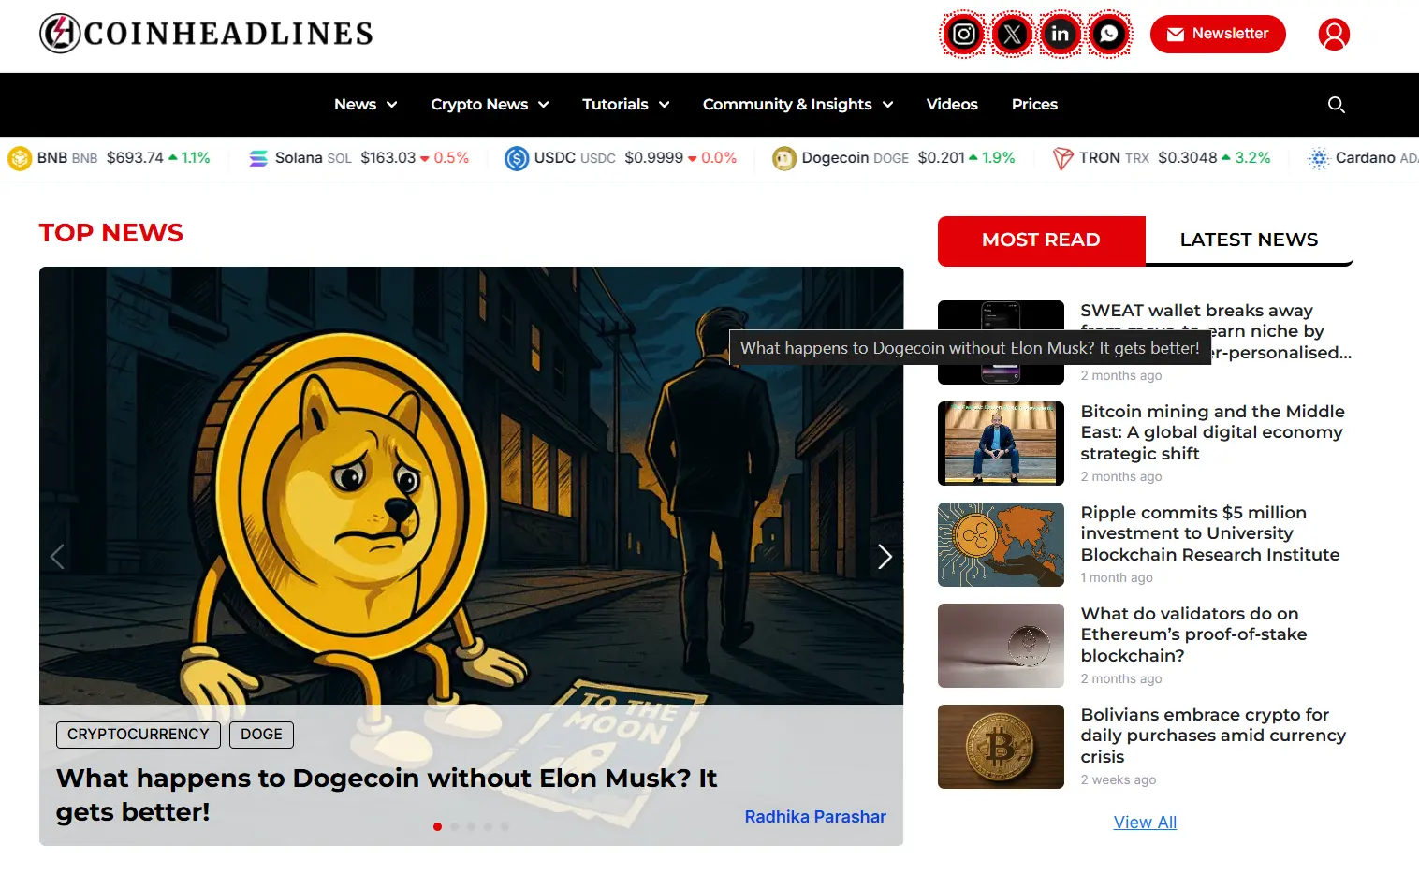Subscribe via the Newsletter button

[1218, 34]
